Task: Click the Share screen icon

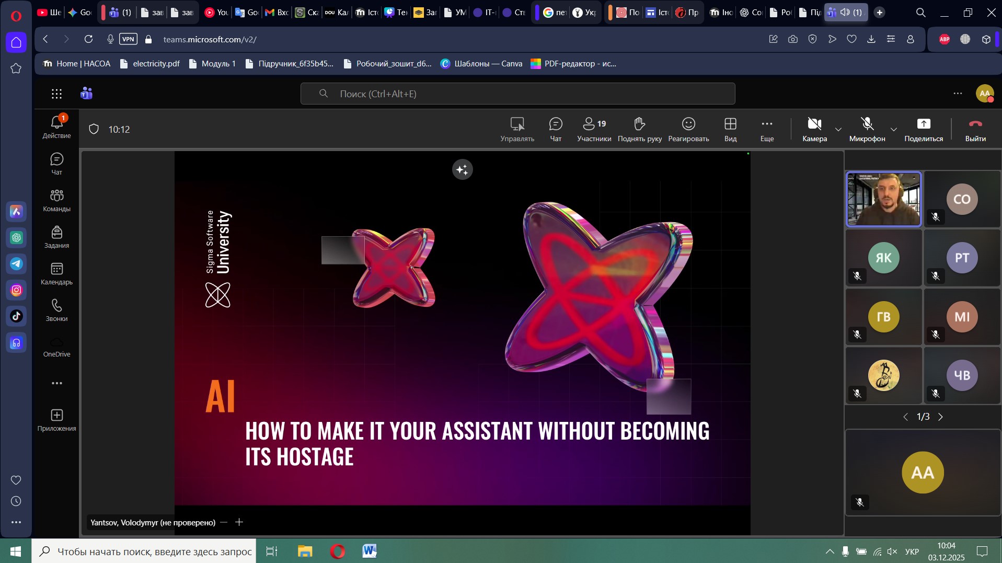Action: click(923, 129)
